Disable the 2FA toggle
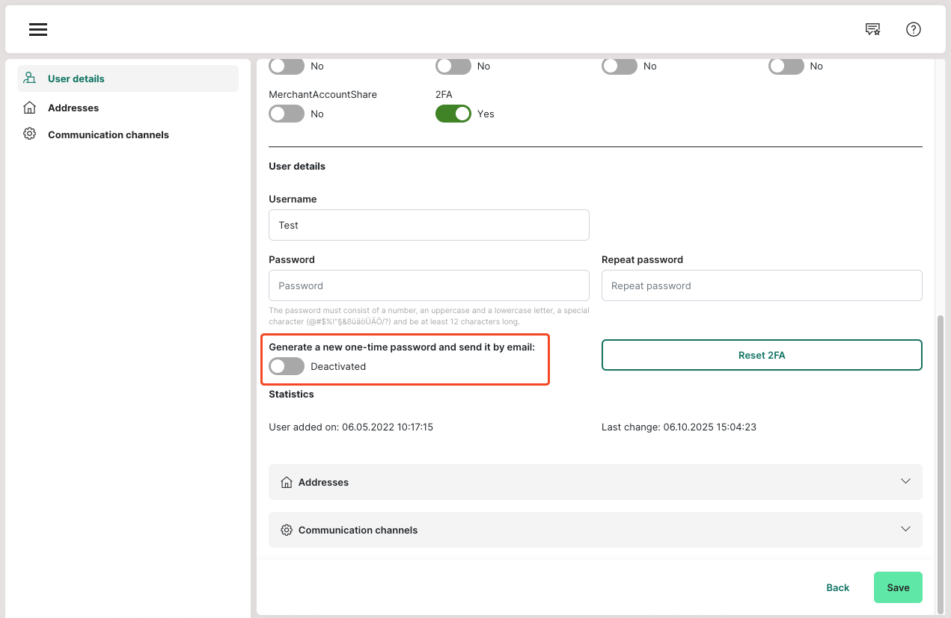Image resolution: width=951 pixels, height=618 pixels. pyautogui.click(x=453, y=114)
